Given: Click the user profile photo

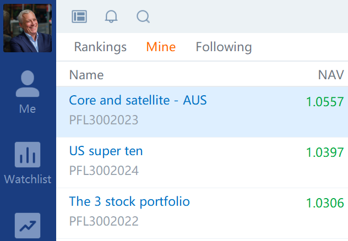Looking at the screenshot, I should pos(28,28).
